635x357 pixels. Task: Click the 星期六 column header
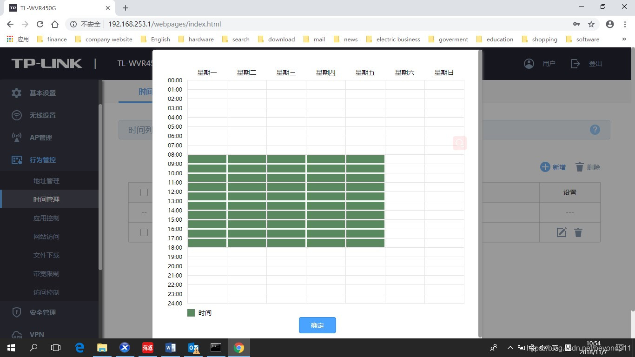pyautogui.click(x=405, y=73)
